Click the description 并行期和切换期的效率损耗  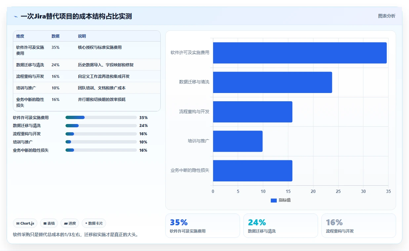pos(102,100)
